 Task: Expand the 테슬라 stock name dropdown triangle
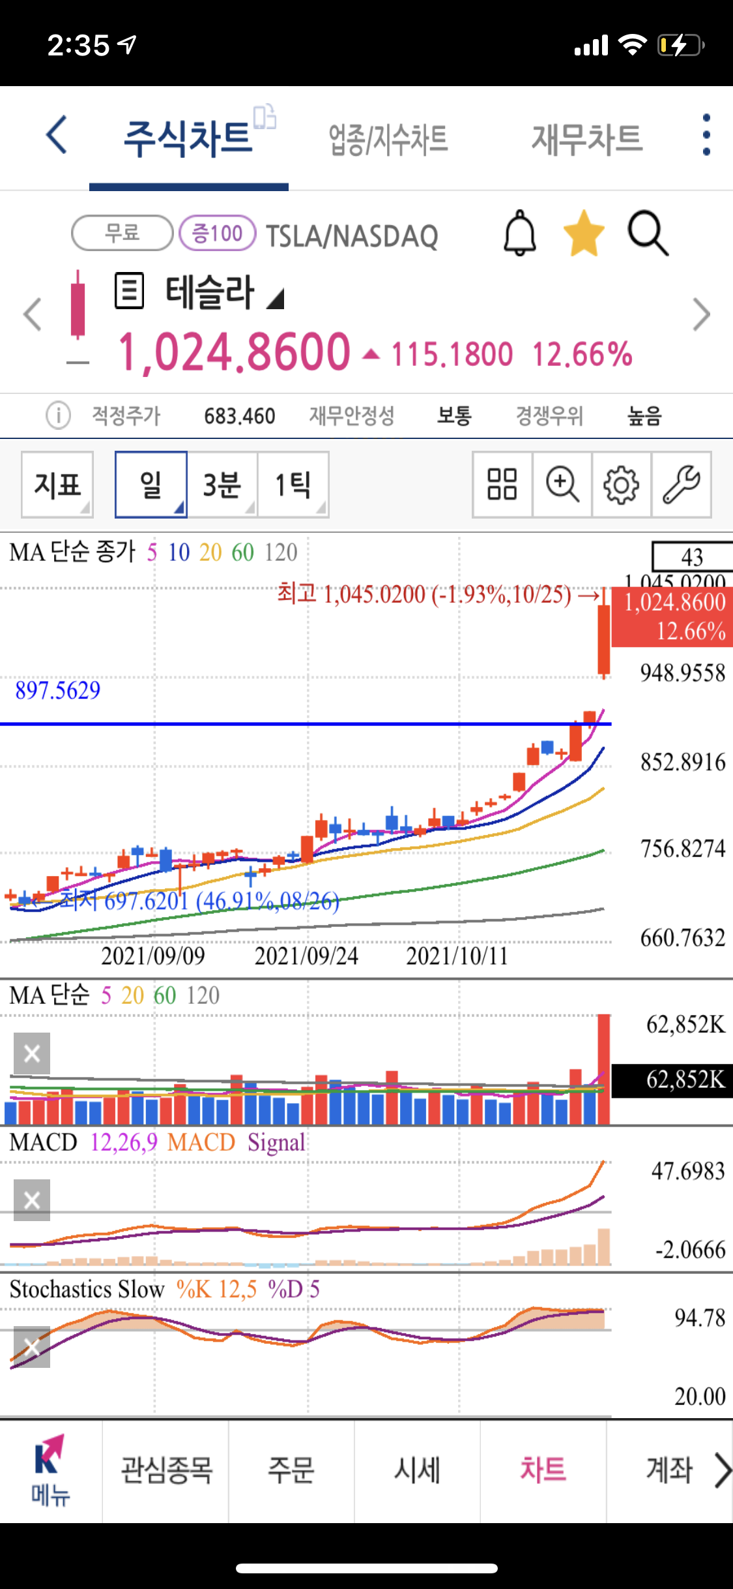[276, 299]
